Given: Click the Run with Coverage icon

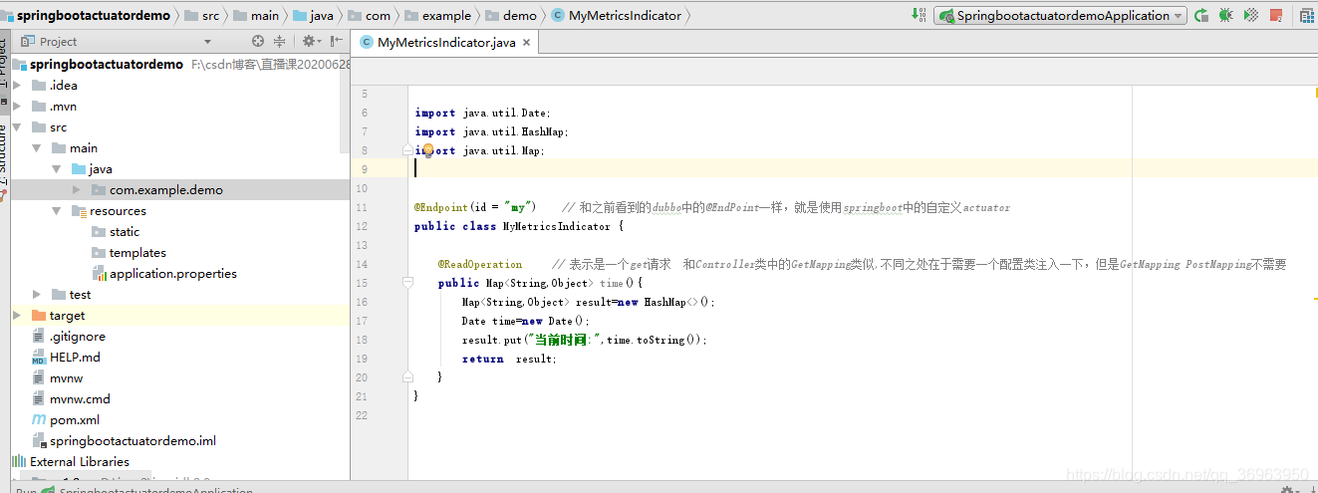Looking at the screenshot, I should pyautogui.click(x=1250, y=15).
